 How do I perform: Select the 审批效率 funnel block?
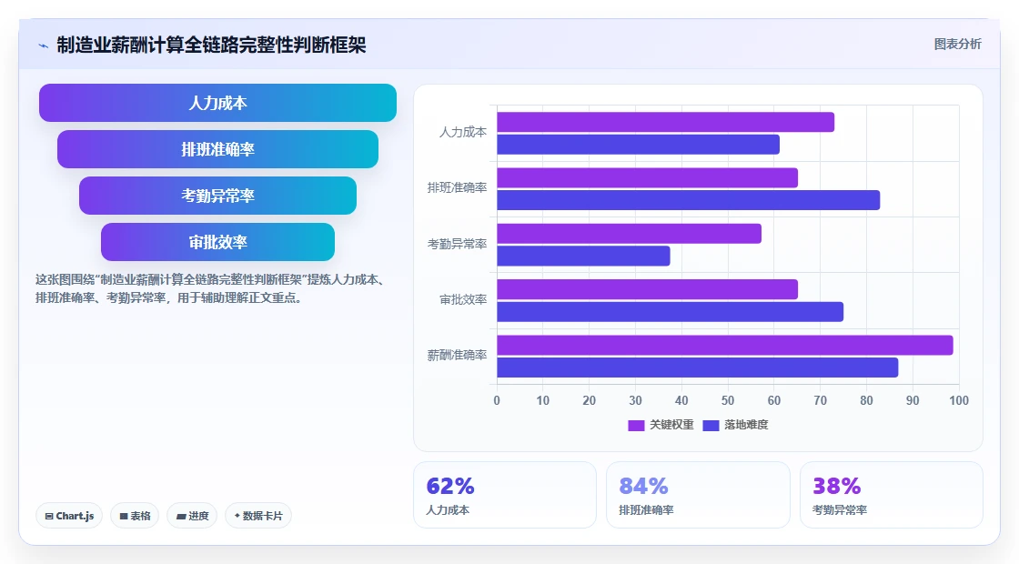click(217, 242)
